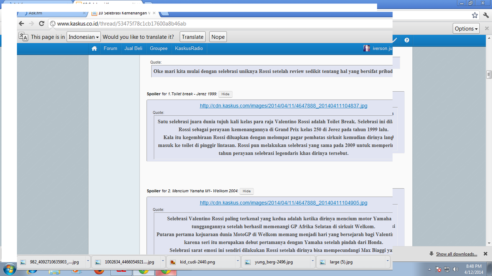Close the downloads bar
This screenshot has width=492, height=276.
[x=485, y=254]
